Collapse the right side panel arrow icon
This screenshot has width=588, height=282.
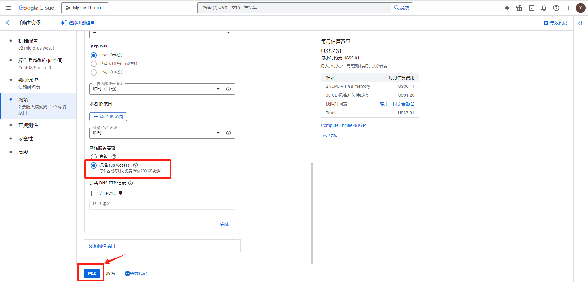(x=580, y=23)
